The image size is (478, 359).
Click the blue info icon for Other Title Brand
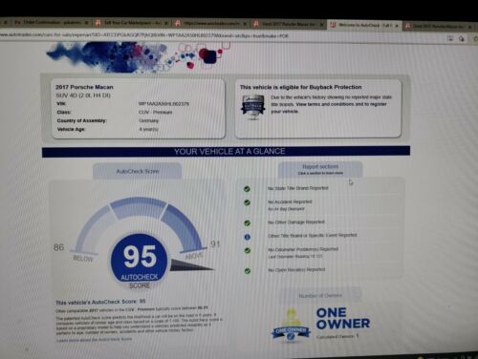247,237
